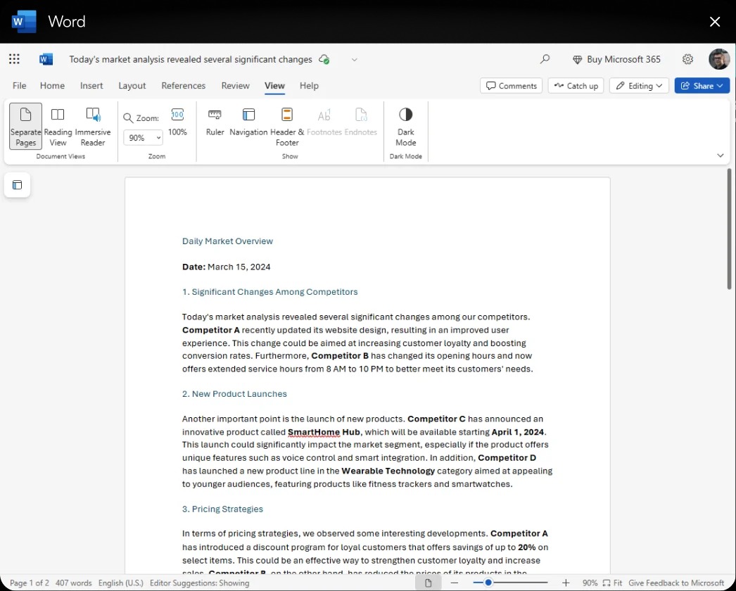Open the zoom percentage combo box
Screen dimensions: 736x591
point(143,137)
